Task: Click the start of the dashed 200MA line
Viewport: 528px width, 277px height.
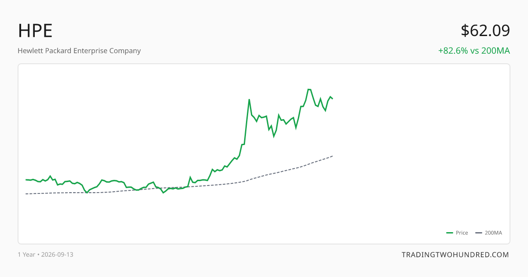Action: (x=26, y=194)
